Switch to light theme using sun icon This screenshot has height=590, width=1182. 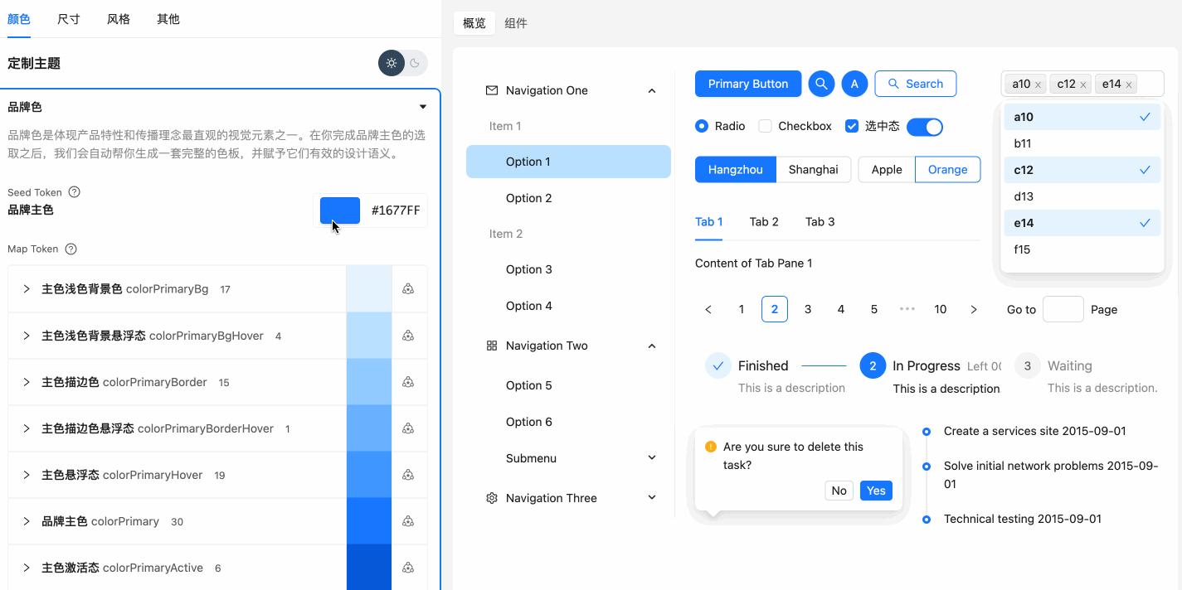(392, 62)
